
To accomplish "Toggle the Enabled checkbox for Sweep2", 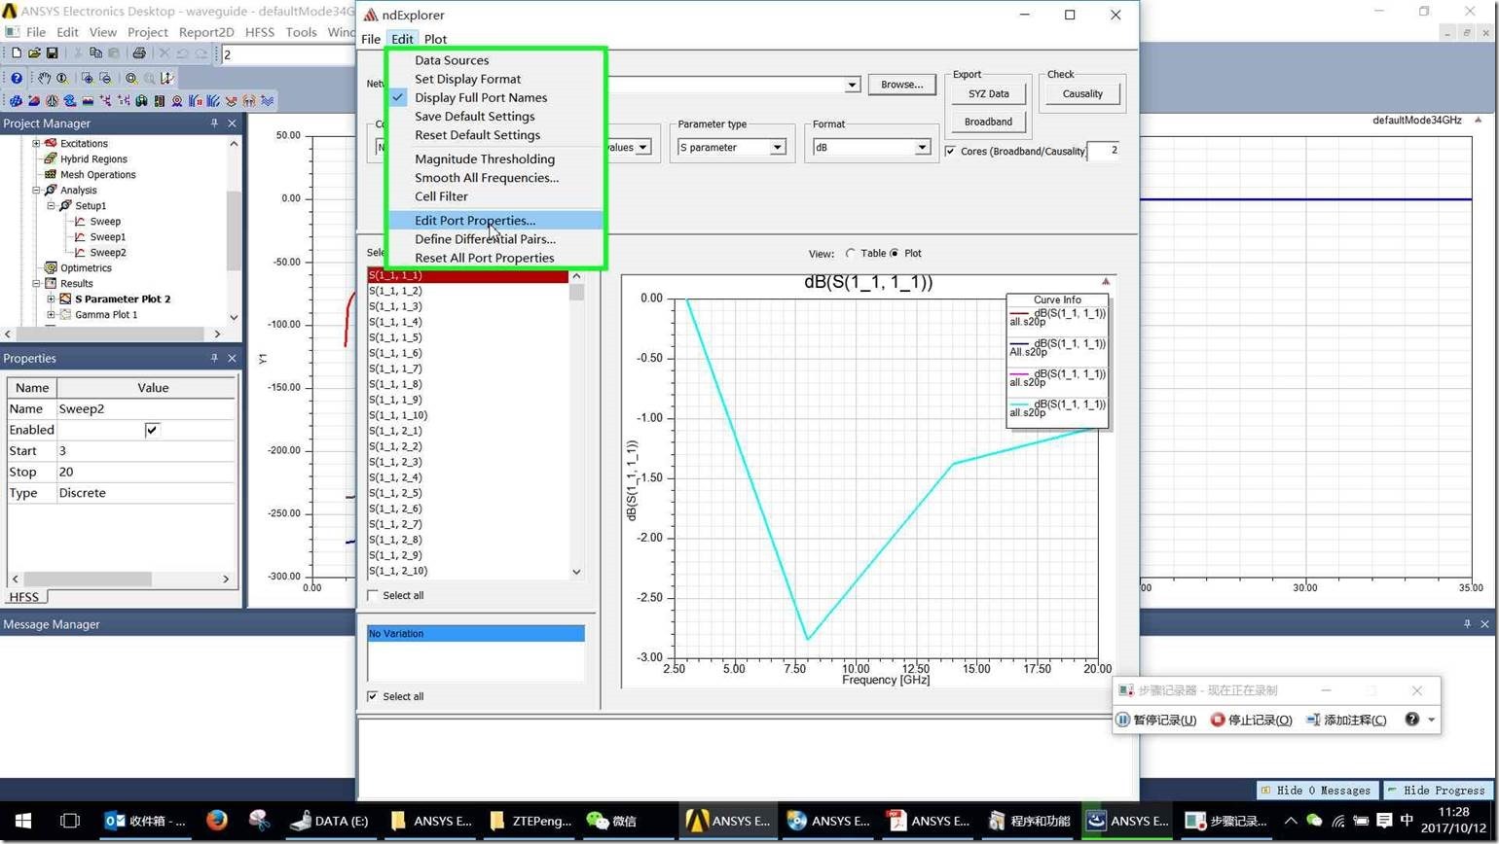I will tap(152, 430).
